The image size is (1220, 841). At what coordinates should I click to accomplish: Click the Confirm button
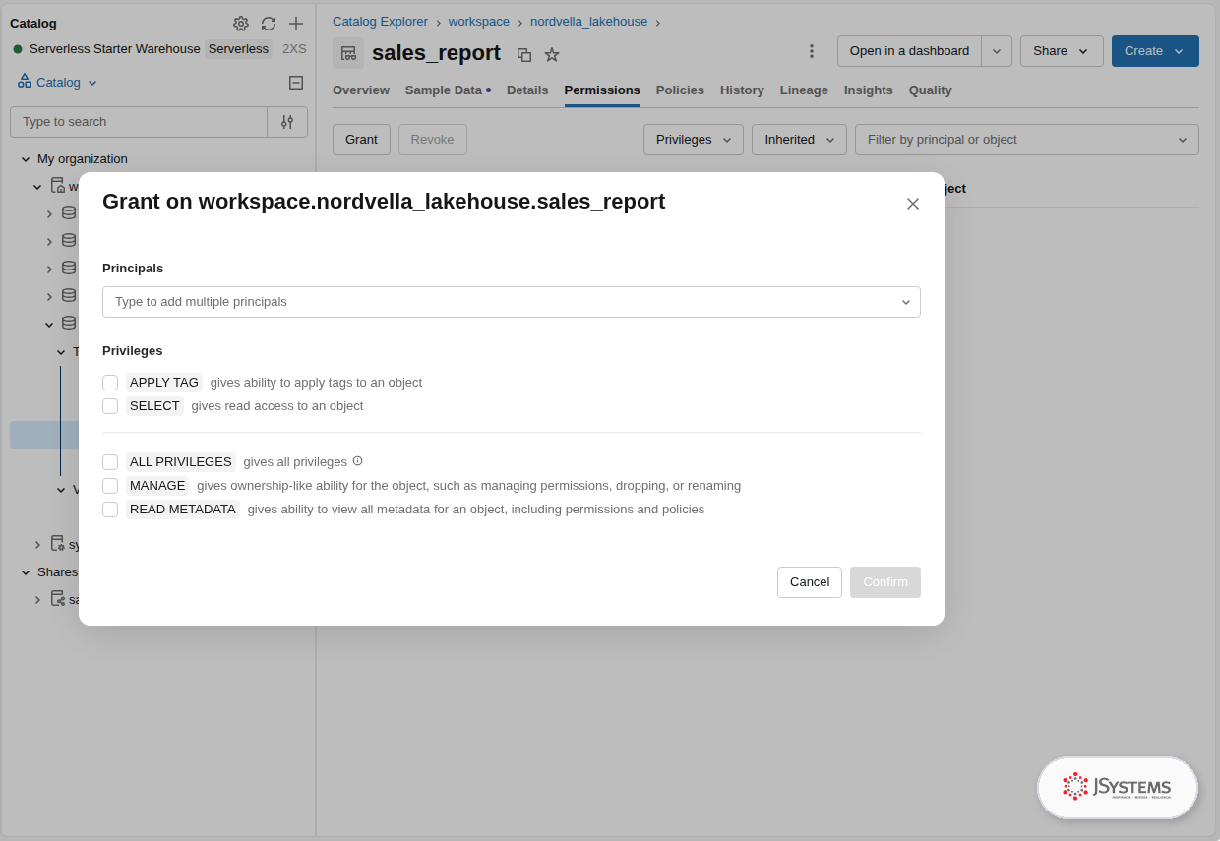[x=885, y=582]
